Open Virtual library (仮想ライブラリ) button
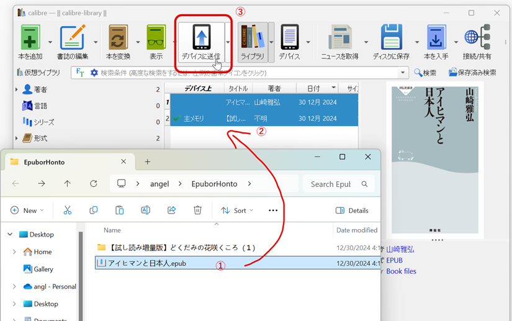This screenshot has width=512, height=321. tap(38, 73)
